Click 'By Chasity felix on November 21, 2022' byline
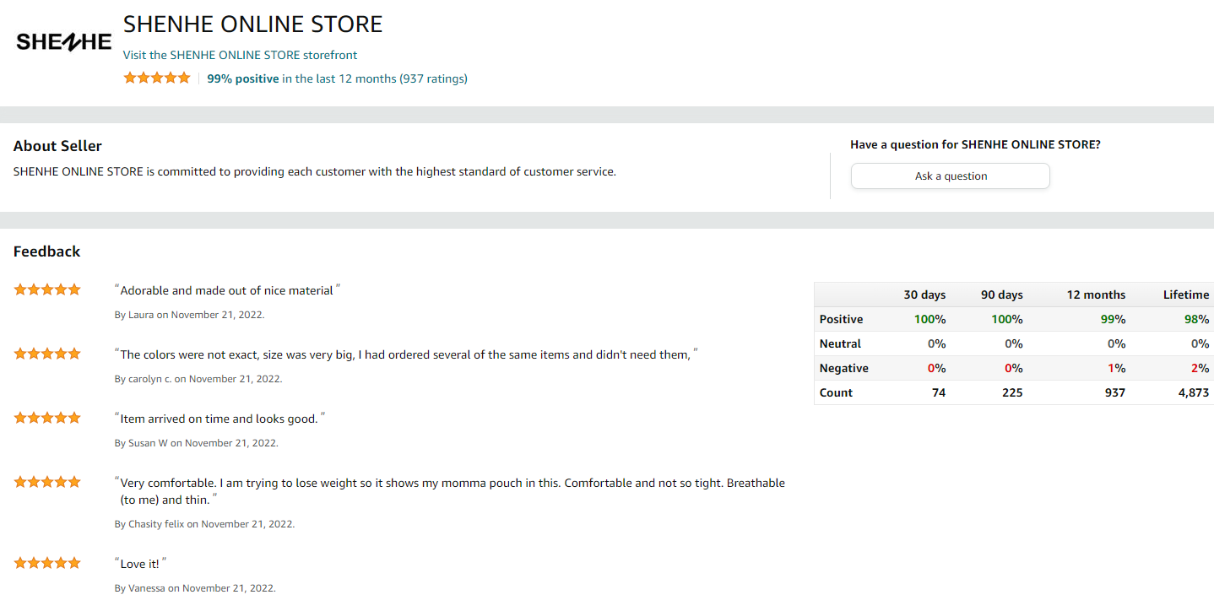Viewport: 1214px width, 611px height. [x=204, y=524]
